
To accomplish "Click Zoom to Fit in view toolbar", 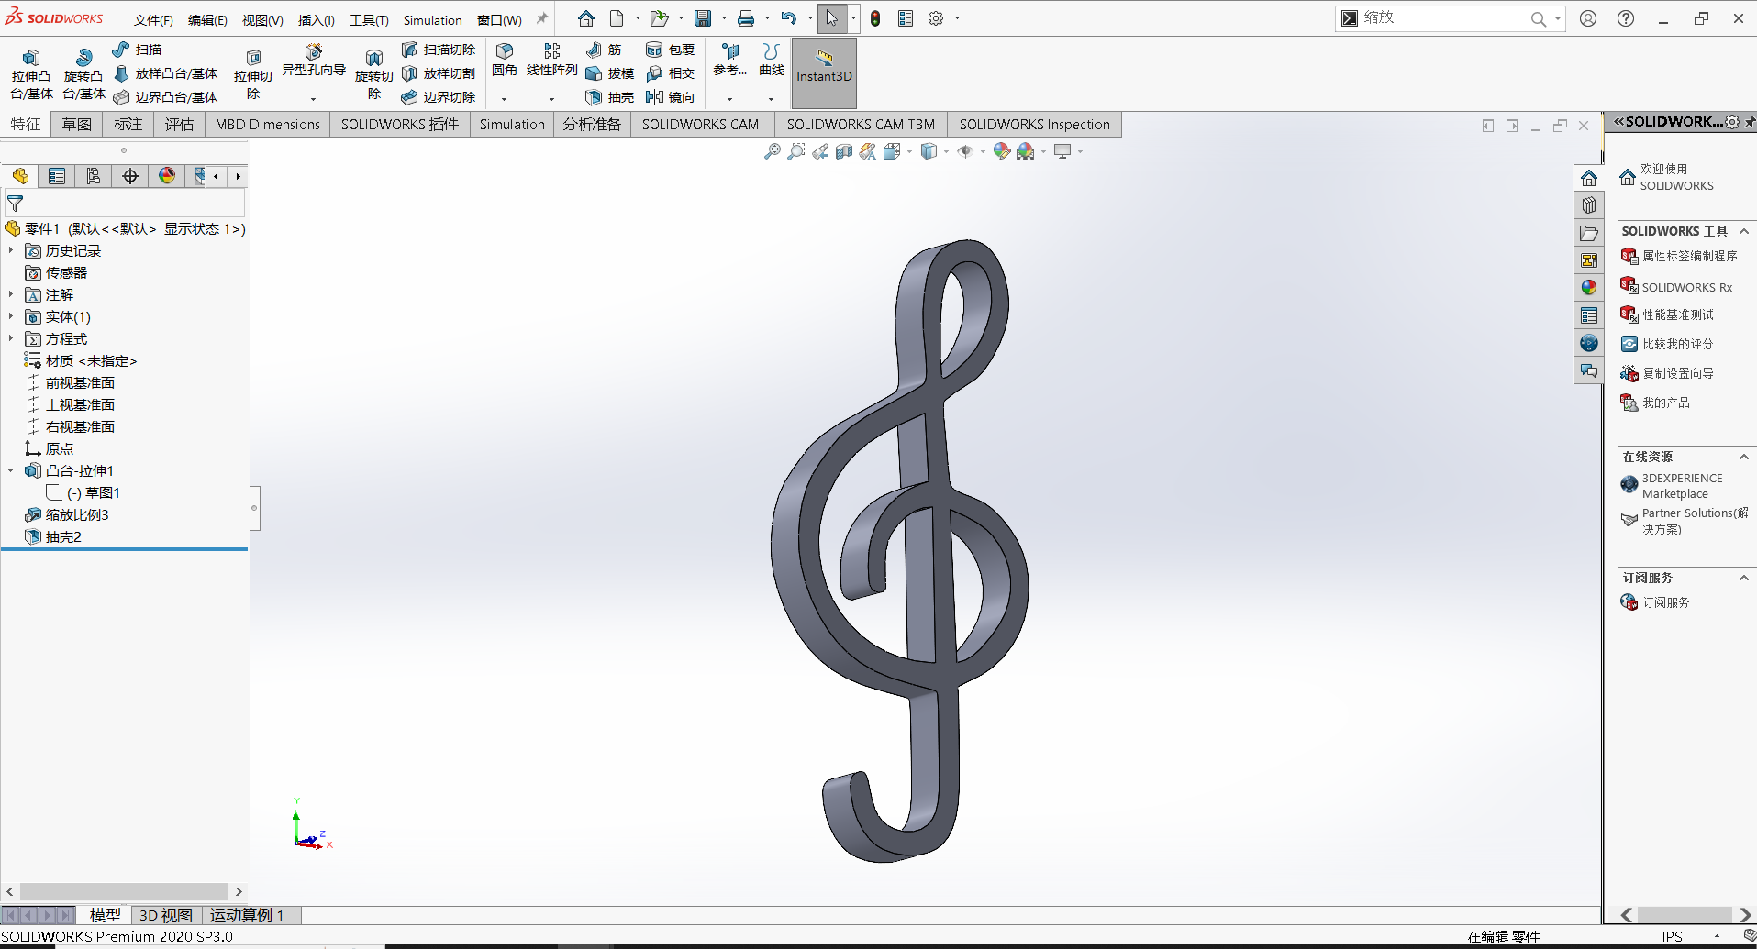I will pos(773,151).
